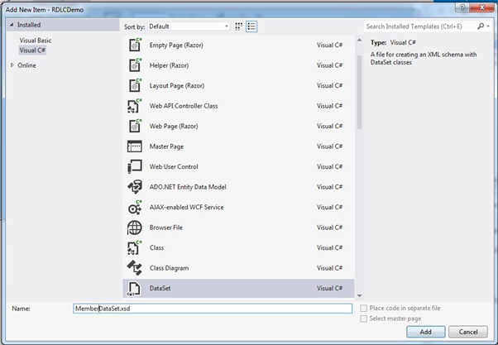The width and height of the screenshot is (498, 345).
Task: Click the Master Page template icon
Action: point(135,146)
